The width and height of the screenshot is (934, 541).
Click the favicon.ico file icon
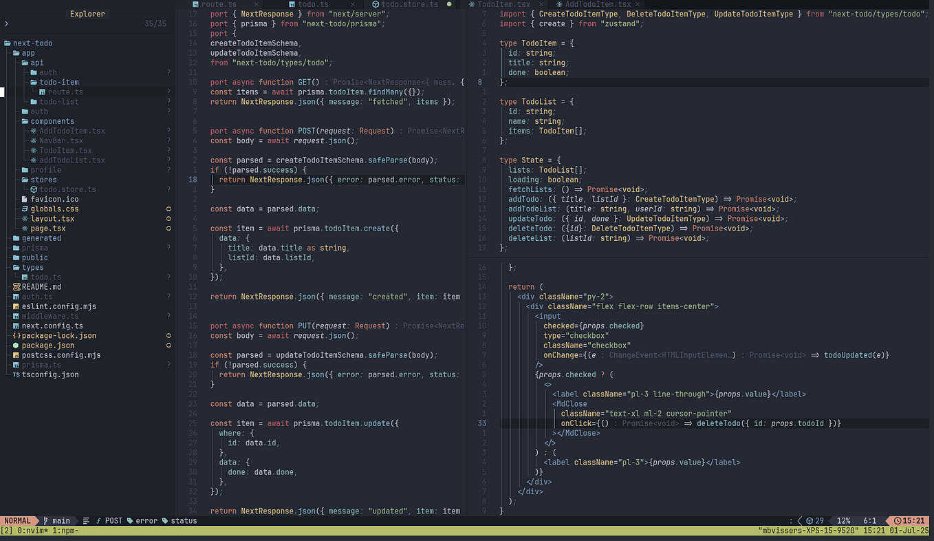[x=25, y=199]
